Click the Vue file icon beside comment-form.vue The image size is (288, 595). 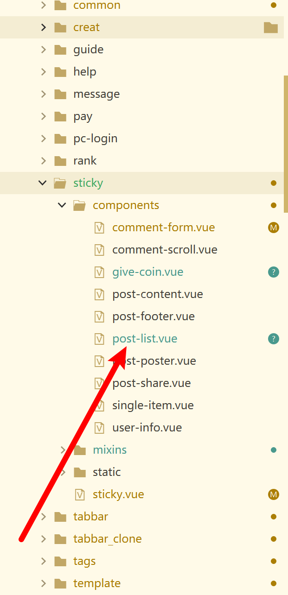click(x=99, y=228)
